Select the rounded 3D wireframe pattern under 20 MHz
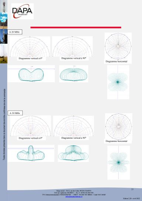Viewport: 142px width, 201px height. point(74,74)
